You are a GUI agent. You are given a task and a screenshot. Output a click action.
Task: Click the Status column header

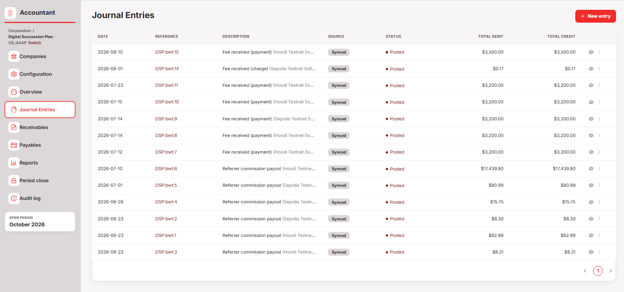tap(393, 37)
